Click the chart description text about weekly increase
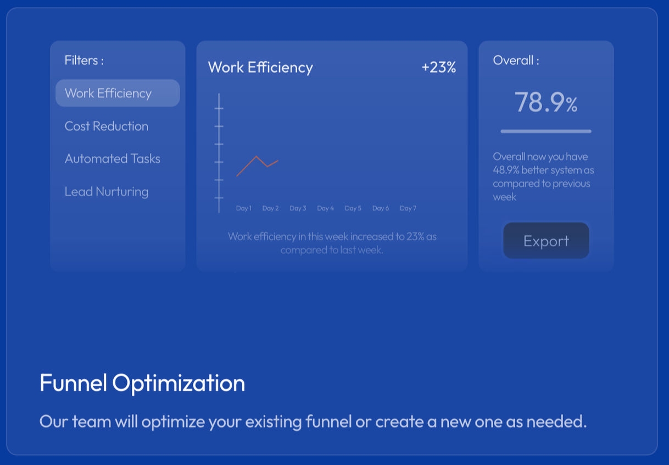The image size is (669, 465). tap(331, 243)
